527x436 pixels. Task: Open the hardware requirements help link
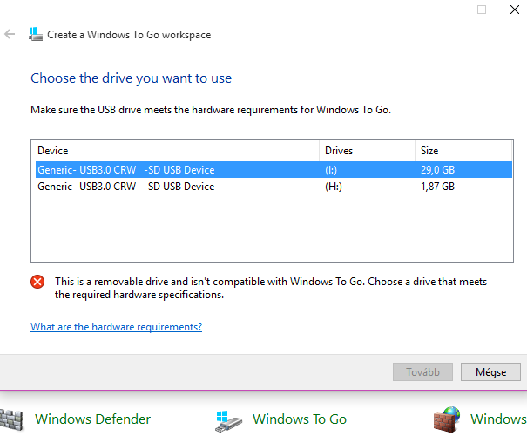(x=117, y=327)
